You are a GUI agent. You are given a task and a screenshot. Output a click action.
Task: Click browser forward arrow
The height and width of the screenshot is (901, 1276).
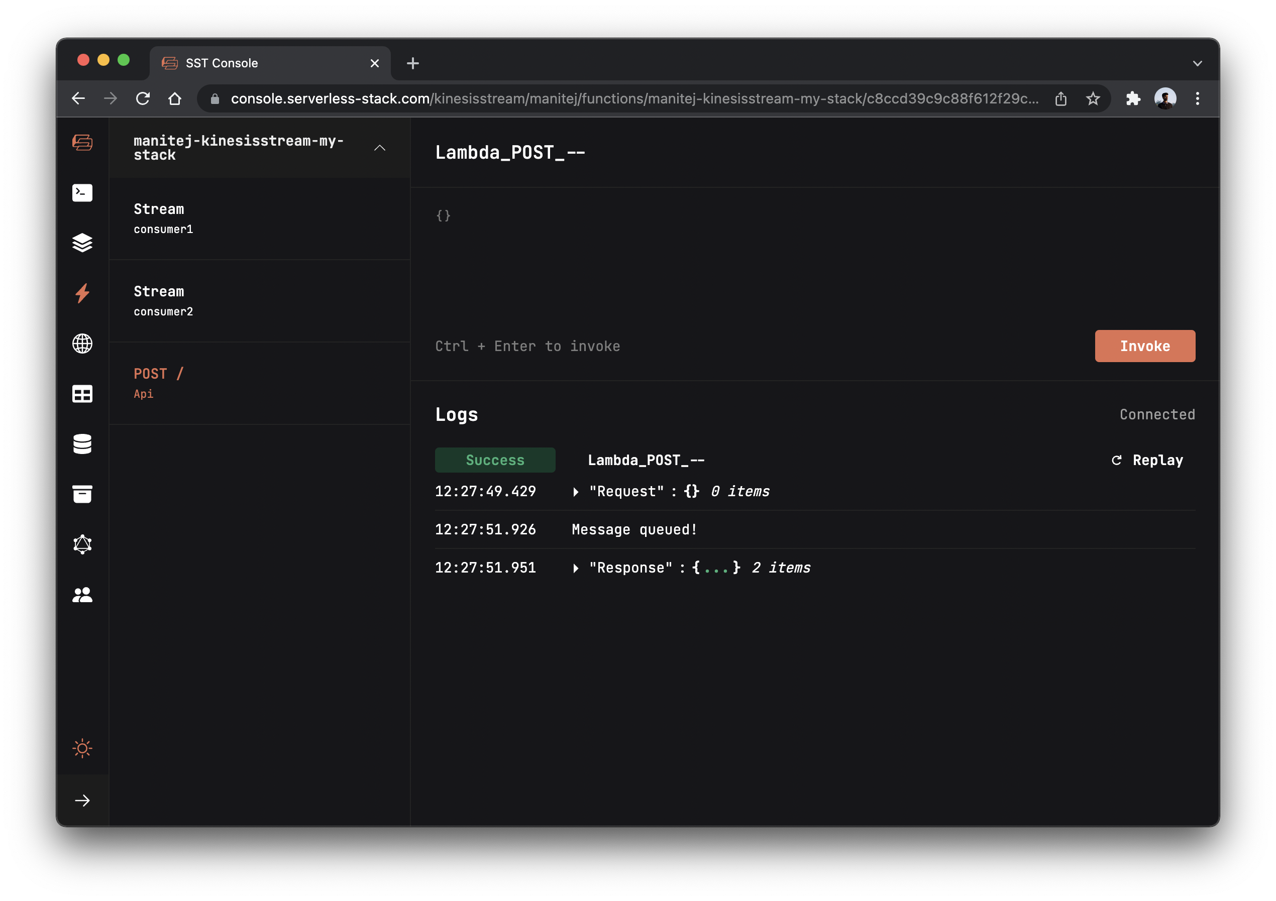[x=111, y=98]
